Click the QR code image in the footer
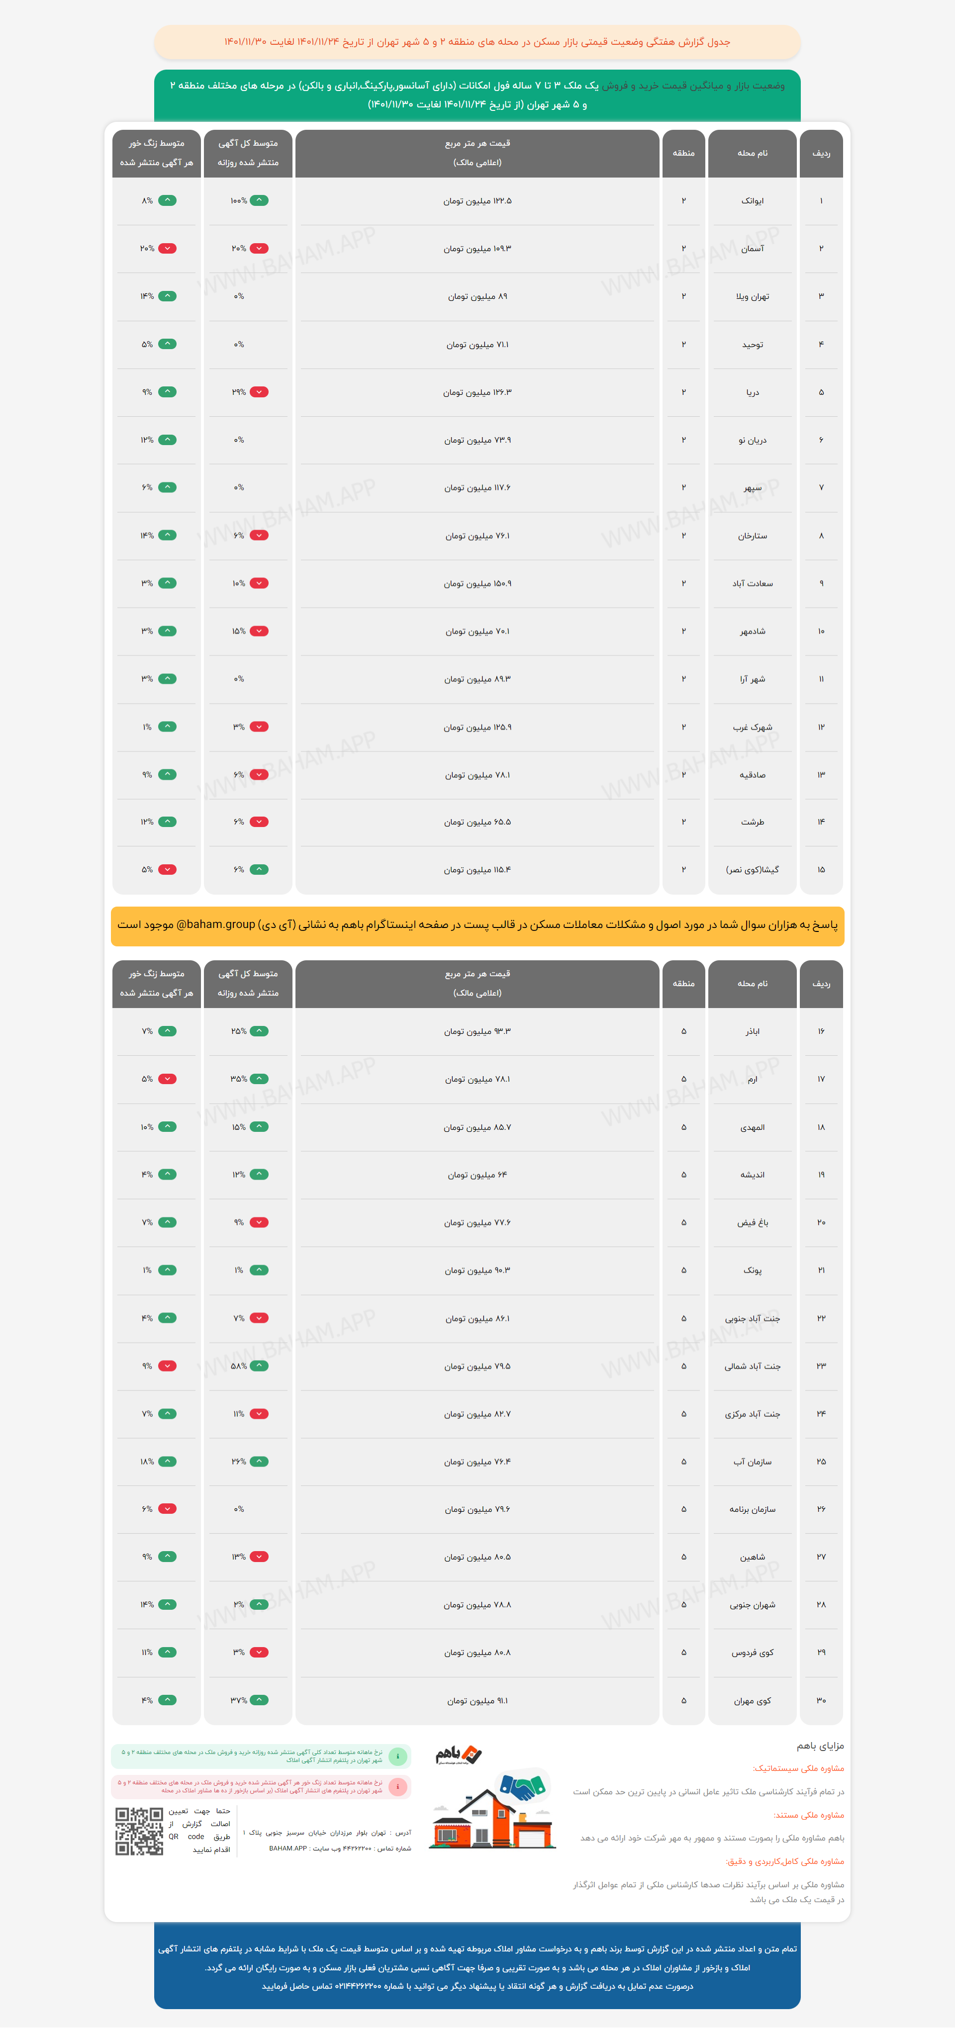Image resolution: width=955 pixels, height=2030 pixels. pyautogui.click(x=139, y=1831)
